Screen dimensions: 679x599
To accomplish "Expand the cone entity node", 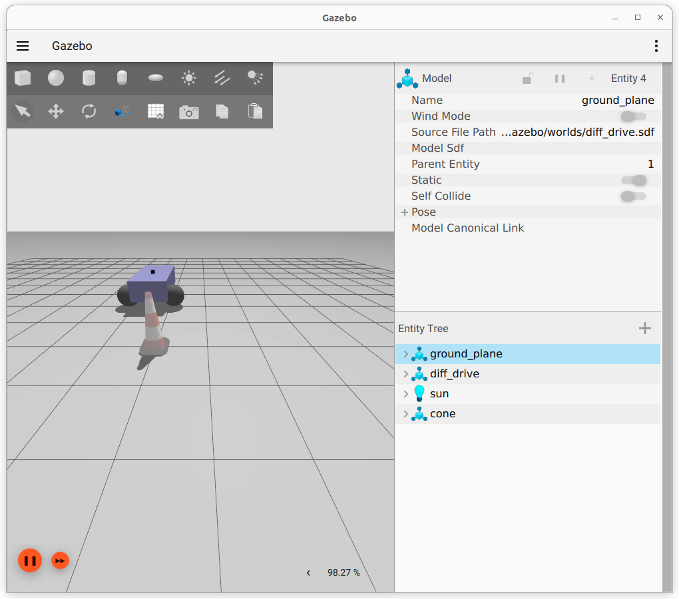I will coord(405,414).
